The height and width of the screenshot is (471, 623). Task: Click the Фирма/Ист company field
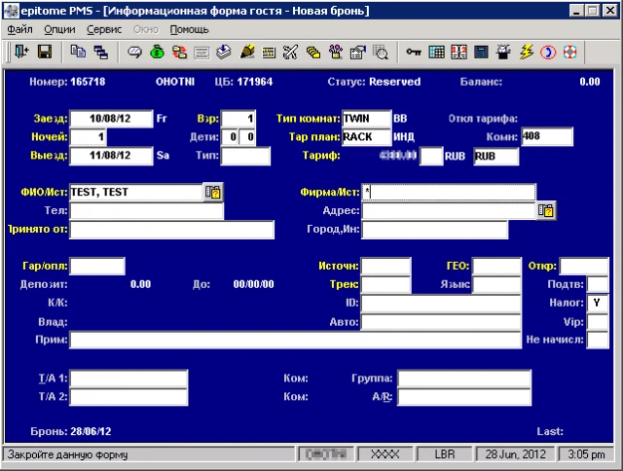[x=448, y=193]
